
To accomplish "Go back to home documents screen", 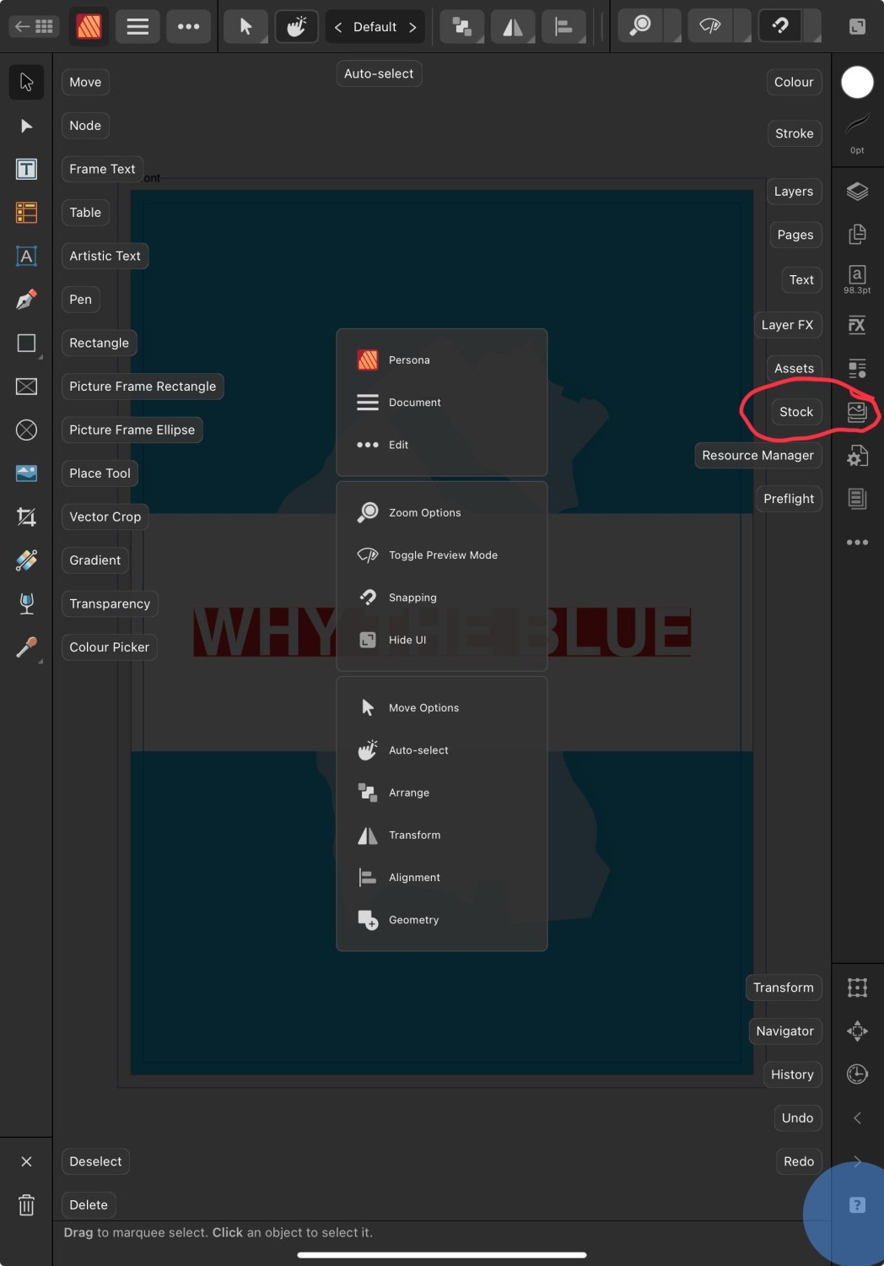I will (x=34, y=27).
